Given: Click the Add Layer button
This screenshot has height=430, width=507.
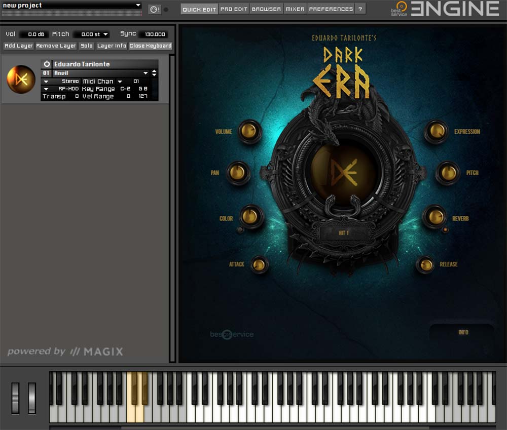Looking at the screenshot, I should [18, 46].
